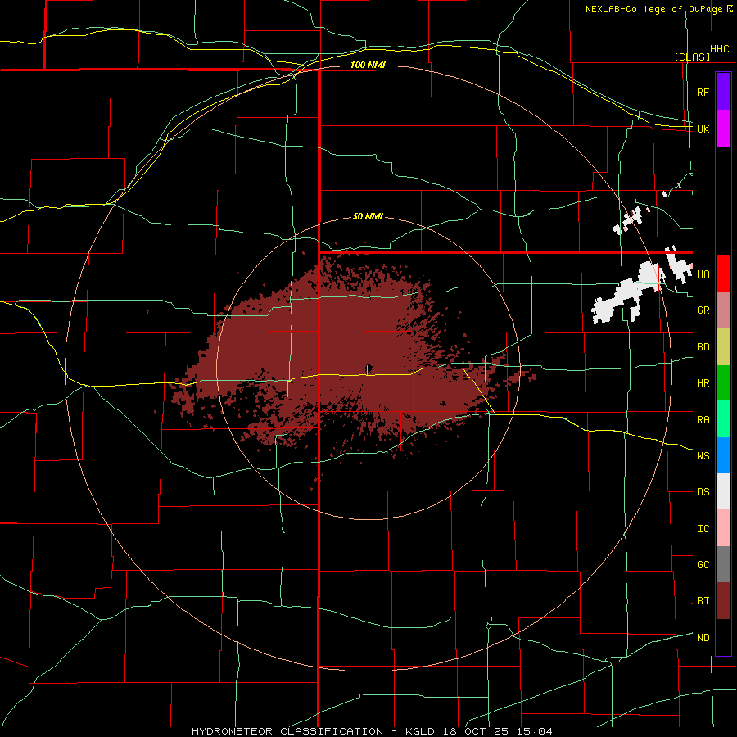
Task: Click the GR salmon legend color band
Action: 723,310
